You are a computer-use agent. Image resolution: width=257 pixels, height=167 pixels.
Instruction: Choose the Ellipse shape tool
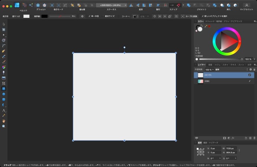point(4,94)
